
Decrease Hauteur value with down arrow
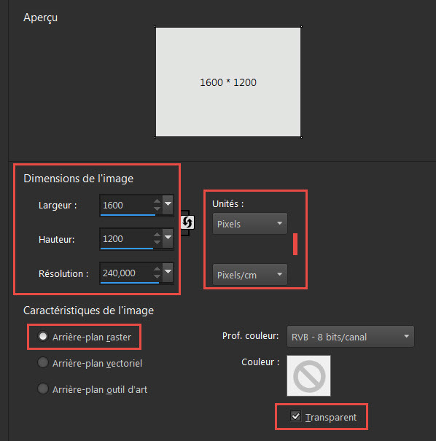157,242
